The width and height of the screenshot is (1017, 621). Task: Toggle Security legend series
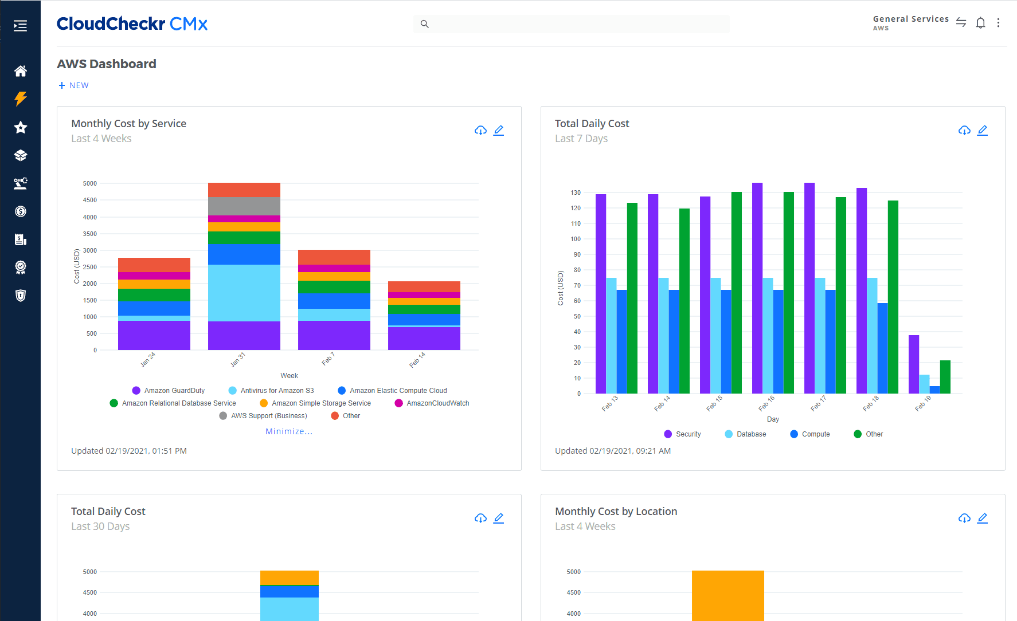coord(682,434)
